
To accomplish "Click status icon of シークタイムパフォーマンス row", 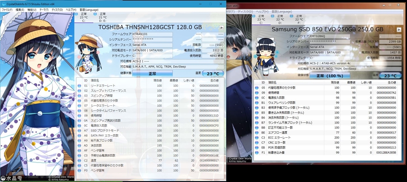I will click(x=79, y=110).
